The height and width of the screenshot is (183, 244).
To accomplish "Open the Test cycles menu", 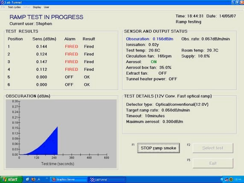I will (14, 7).
